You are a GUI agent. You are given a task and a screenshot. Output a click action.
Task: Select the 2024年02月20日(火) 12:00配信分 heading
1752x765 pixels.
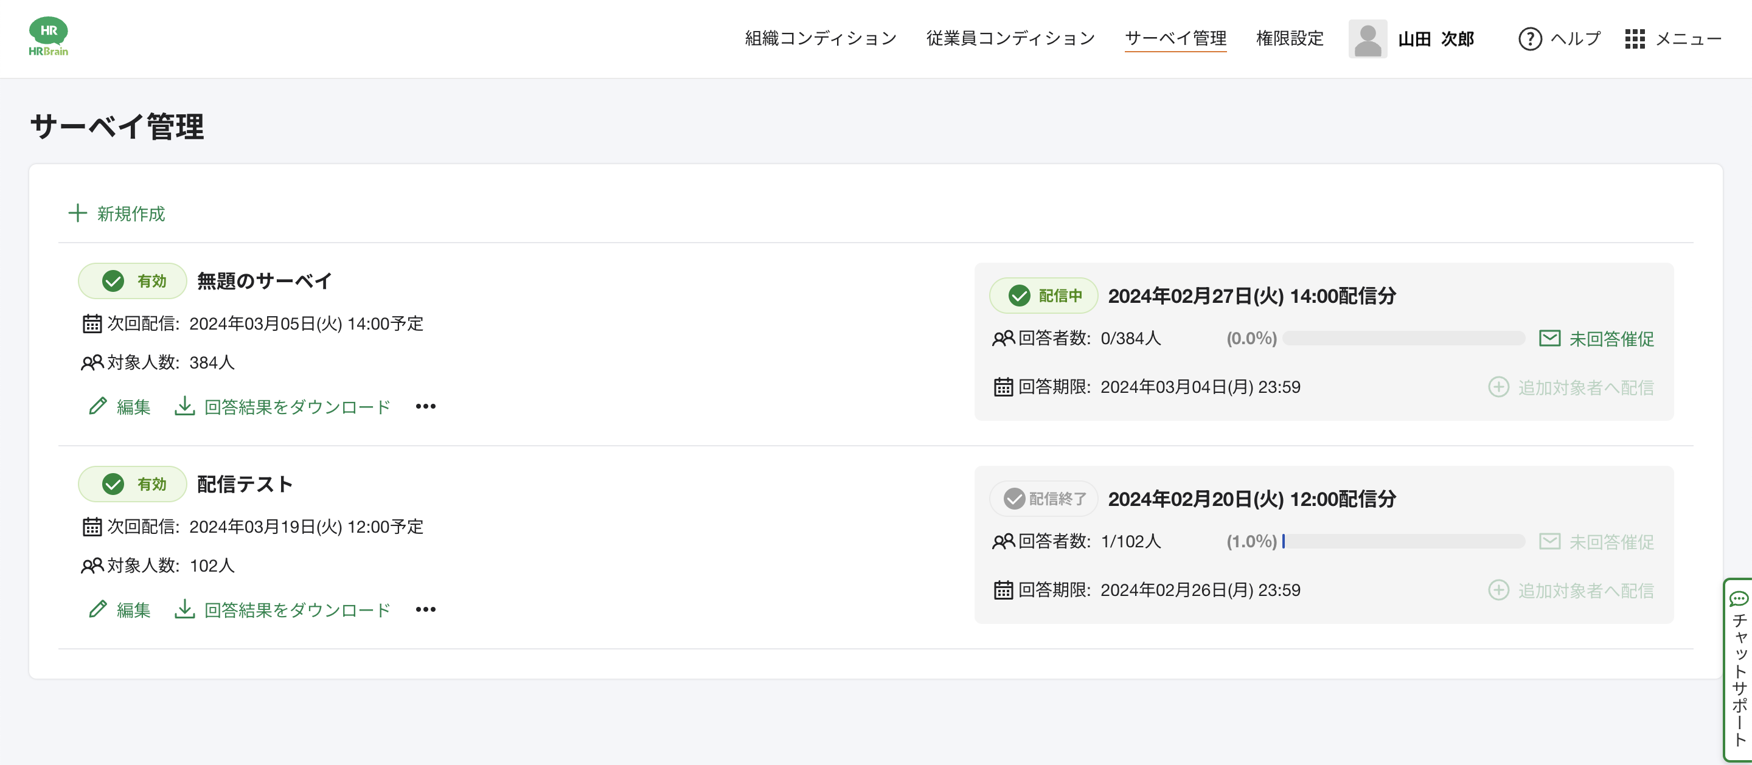coord(1252,499)
